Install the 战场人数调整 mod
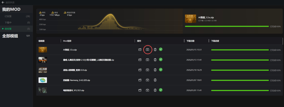The height and width of the screenshot is (107, 284). (x=148, y=70)
